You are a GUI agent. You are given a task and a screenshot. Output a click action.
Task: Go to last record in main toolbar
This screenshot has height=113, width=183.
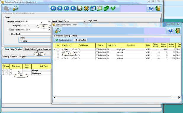[73, 8]
